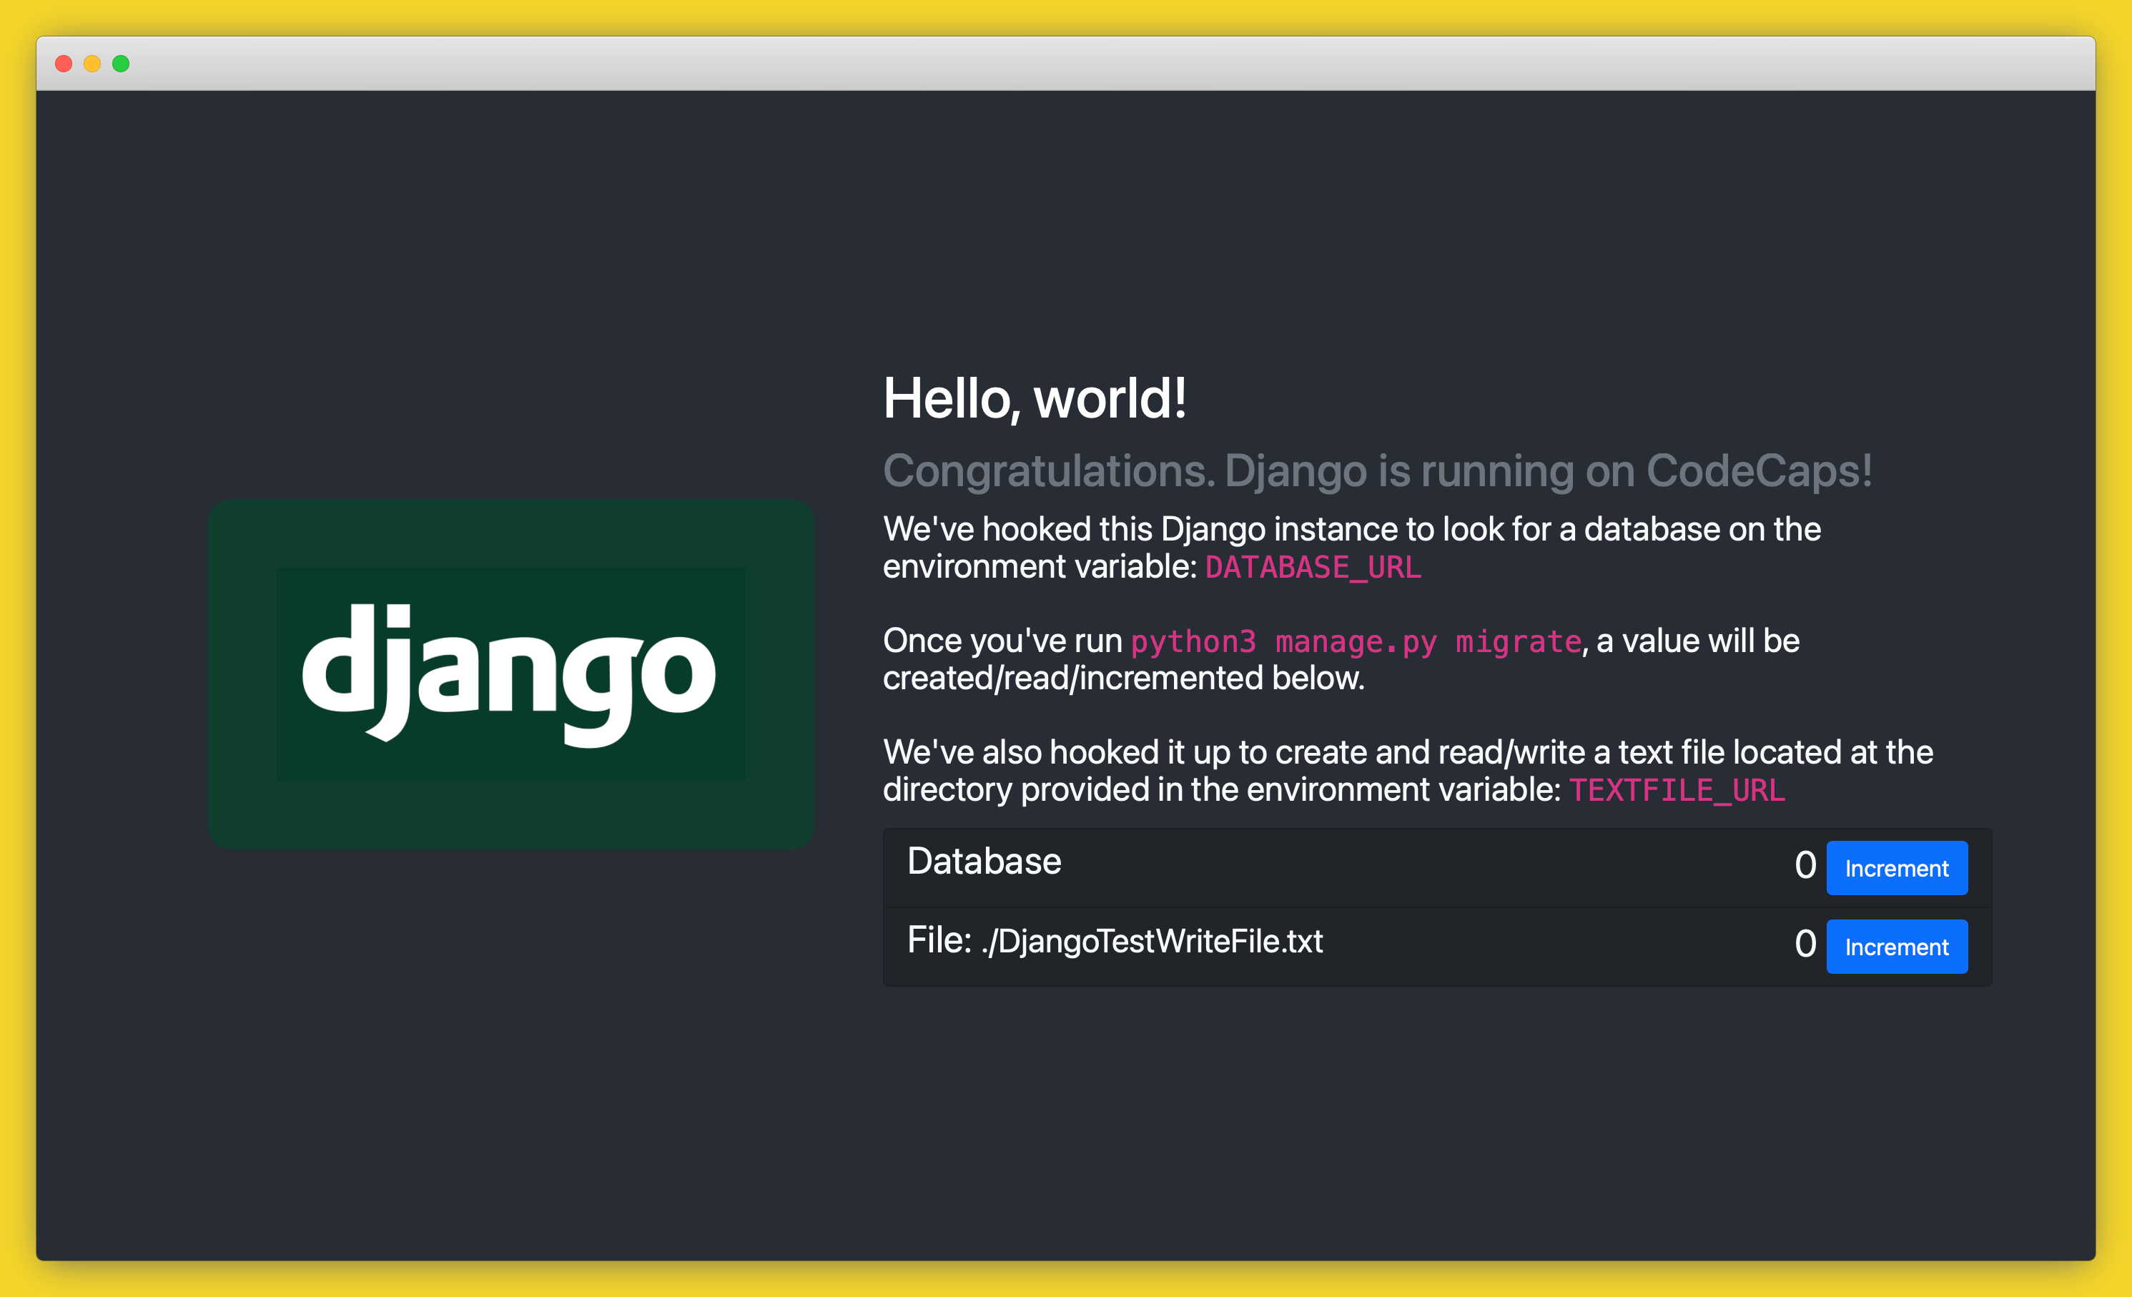Click the yellow traffic light window control
2132x1297 pixels.
click(x=92, y=63)
